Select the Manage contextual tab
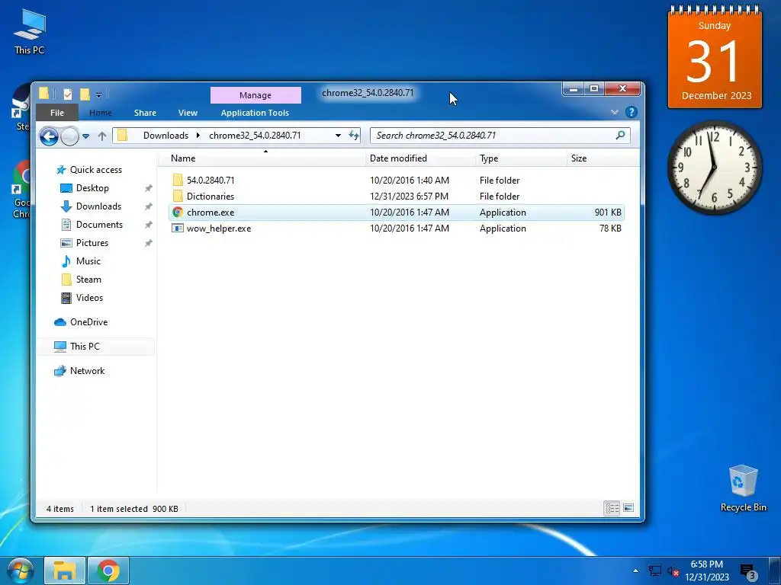 click(256, 95)
